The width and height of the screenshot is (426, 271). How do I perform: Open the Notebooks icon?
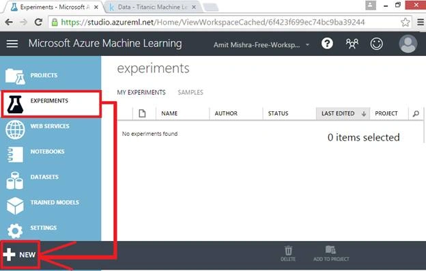(x=15, y=154)
